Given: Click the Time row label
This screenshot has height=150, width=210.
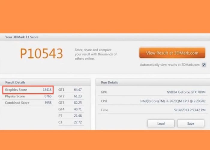Looking at the screenshot, I should [x=104, y=110].
